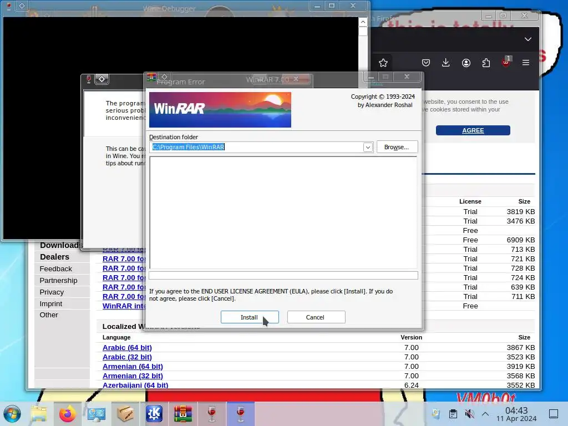
Task: Open the clock showing 04:43
Action: click(516, 414)
